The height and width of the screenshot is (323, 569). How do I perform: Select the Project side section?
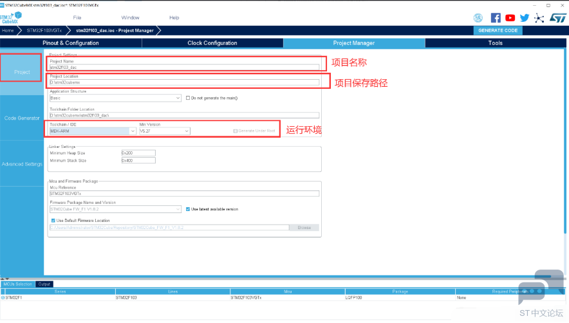[x=22, y=72]
